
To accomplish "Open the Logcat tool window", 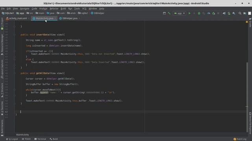I will pyautogui.click(x=12, y=139).
